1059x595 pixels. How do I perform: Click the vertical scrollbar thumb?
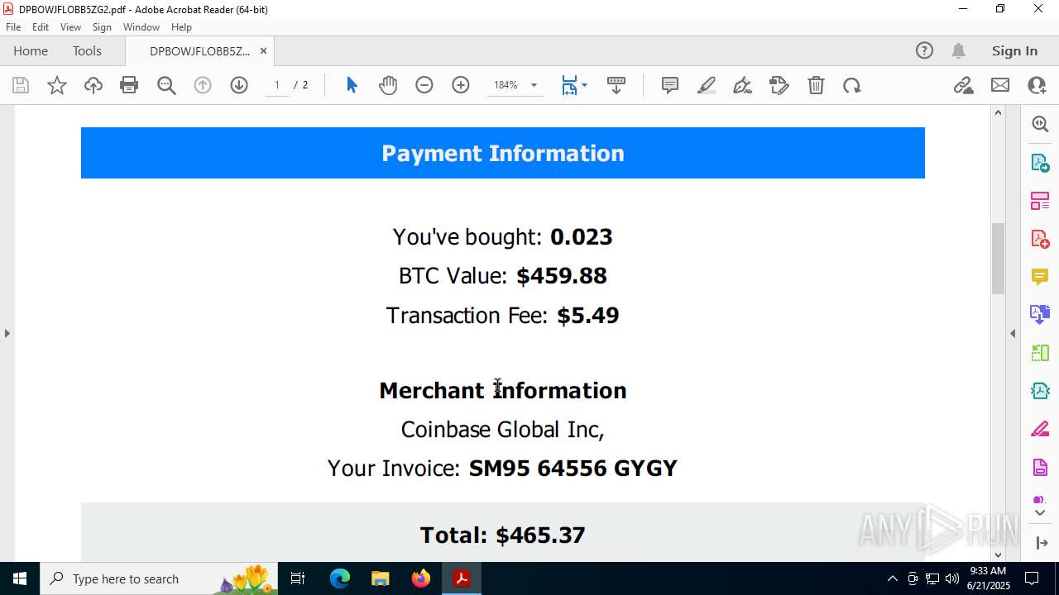pos(998,258)
